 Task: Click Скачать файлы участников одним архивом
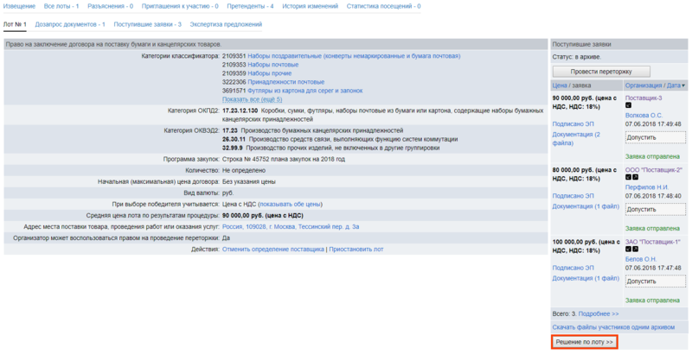tap(612, 328)
